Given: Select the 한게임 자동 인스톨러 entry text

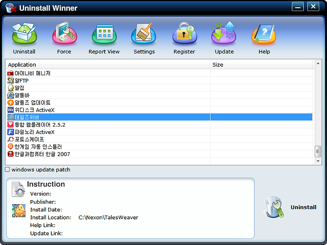Looking at the screenshot, I should tap(38, 147).
